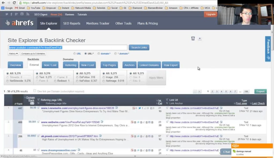Image resolution: width=274 pixels, height=158 pixels.
Task: Click the Google Plus count icon in i-newswire row
Action: [134, 108]
